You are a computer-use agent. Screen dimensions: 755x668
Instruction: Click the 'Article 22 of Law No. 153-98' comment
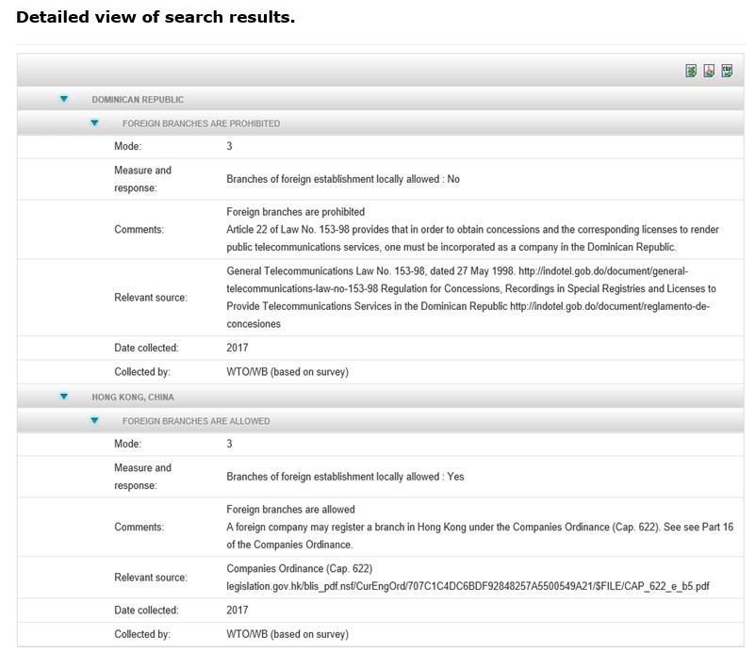click(473, 238)
